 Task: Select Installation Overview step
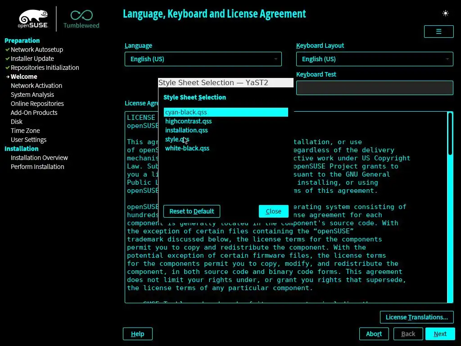coord(39,158)
